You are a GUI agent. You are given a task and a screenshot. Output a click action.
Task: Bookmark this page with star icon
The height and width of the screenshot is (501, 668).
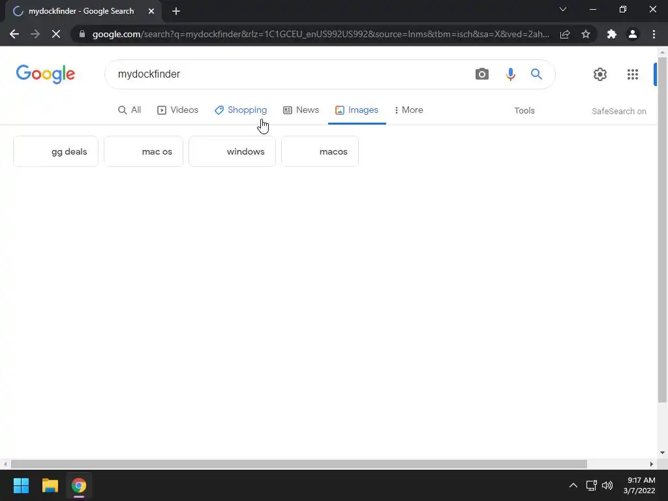pos(586,34)
